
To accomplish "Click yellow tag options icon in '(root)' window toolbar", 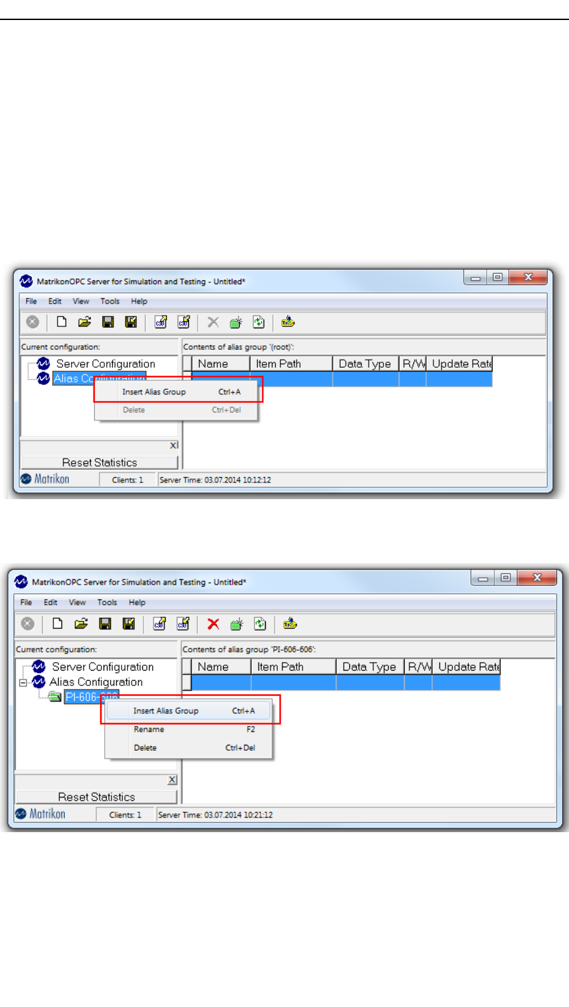I will click(x=288, y=322).
